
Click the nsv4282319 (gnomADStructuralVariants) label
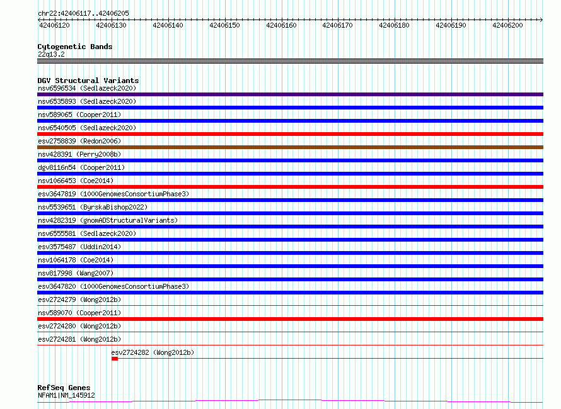coord(108,220)
